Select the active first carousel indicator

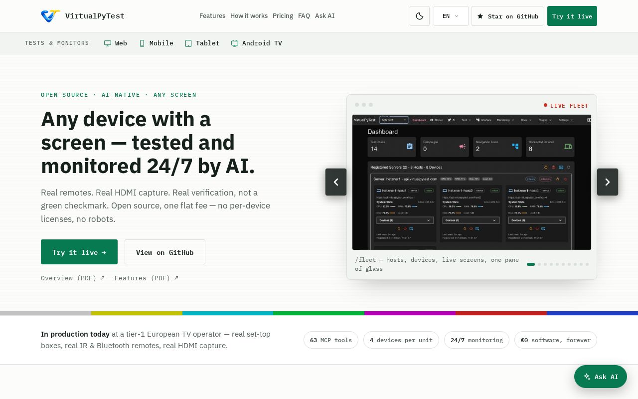531,264
